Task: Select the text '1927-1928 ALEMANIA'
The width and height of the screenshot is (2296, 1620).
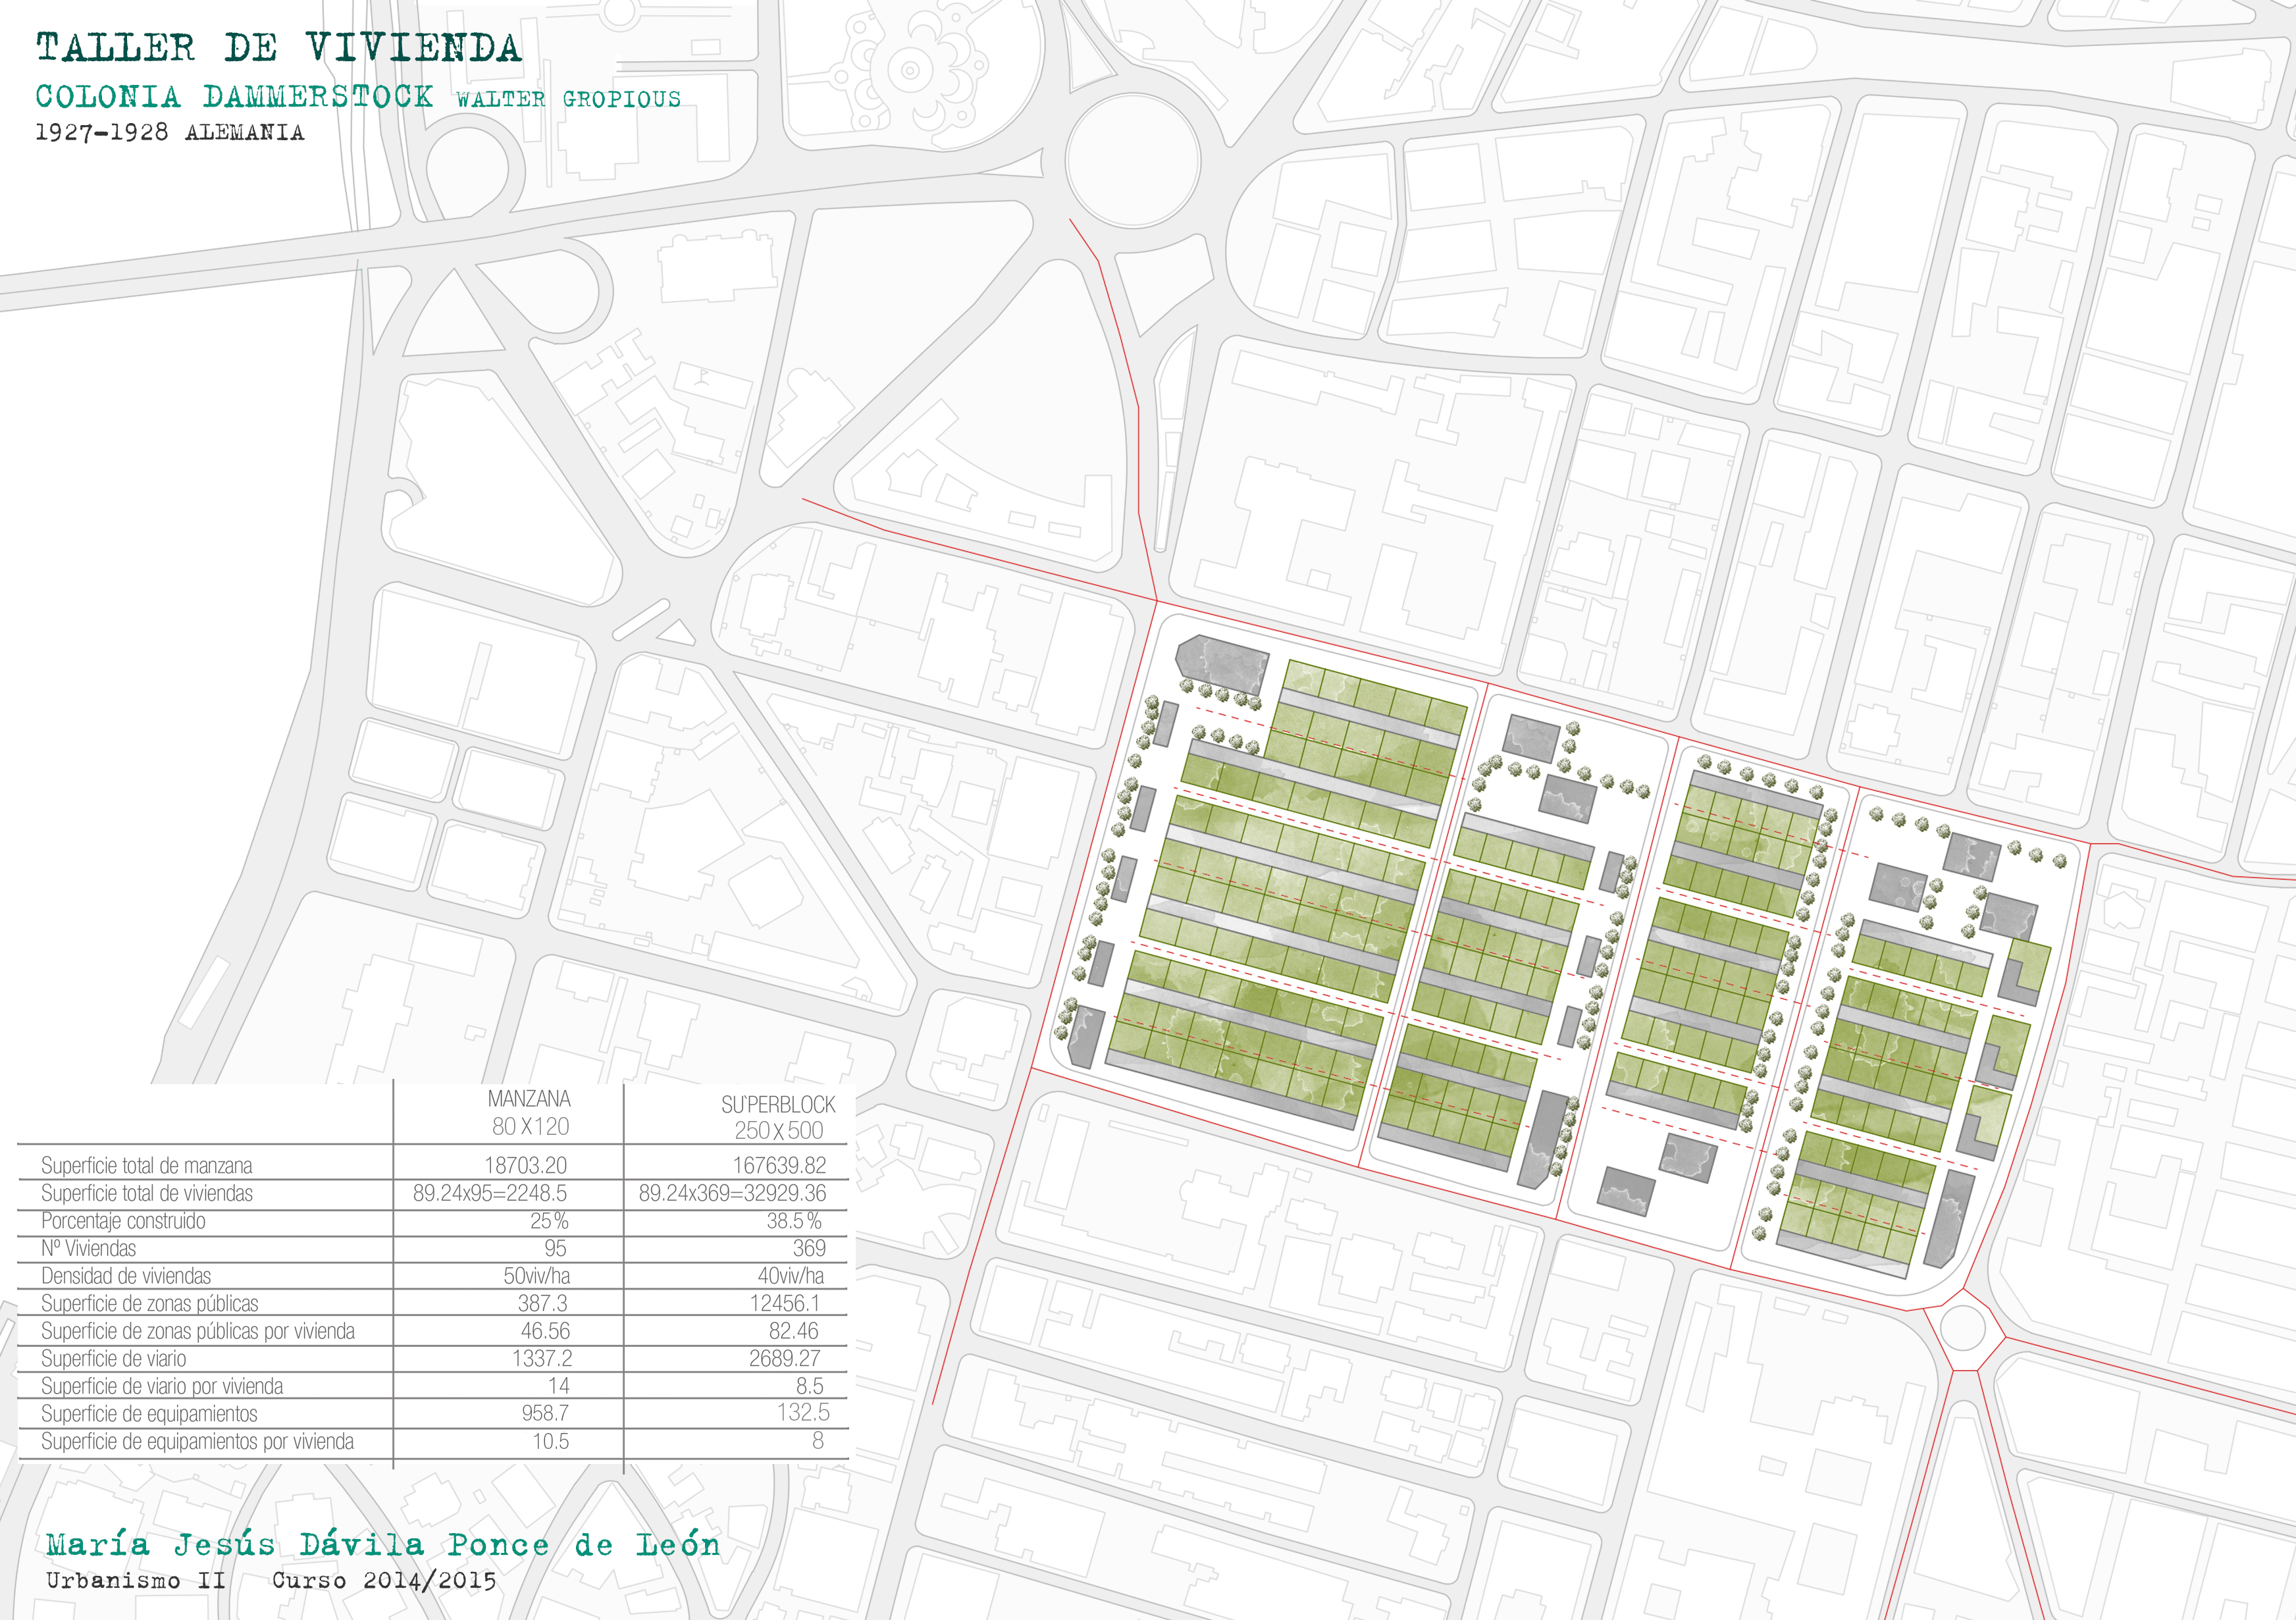Action: [x=170, y=133]
